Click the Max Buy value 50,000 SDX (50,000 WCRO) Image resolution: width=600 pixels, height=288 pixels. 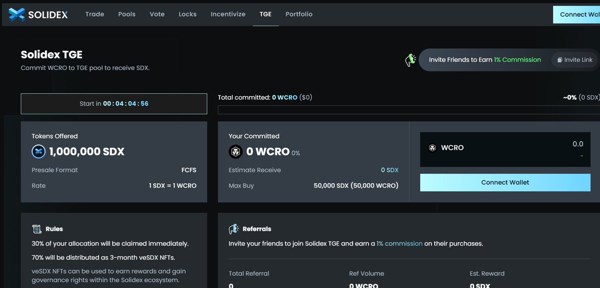click(x=356, y=186)
